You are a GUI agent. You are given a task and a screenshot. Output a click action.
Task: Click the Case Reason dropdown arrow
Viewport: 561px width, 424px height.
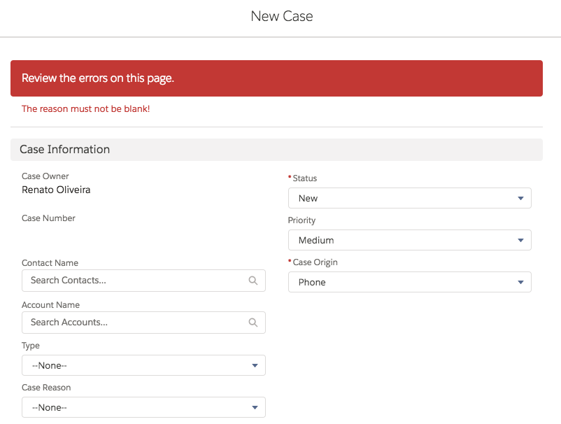pyautogui.click(x=255, y=407)
